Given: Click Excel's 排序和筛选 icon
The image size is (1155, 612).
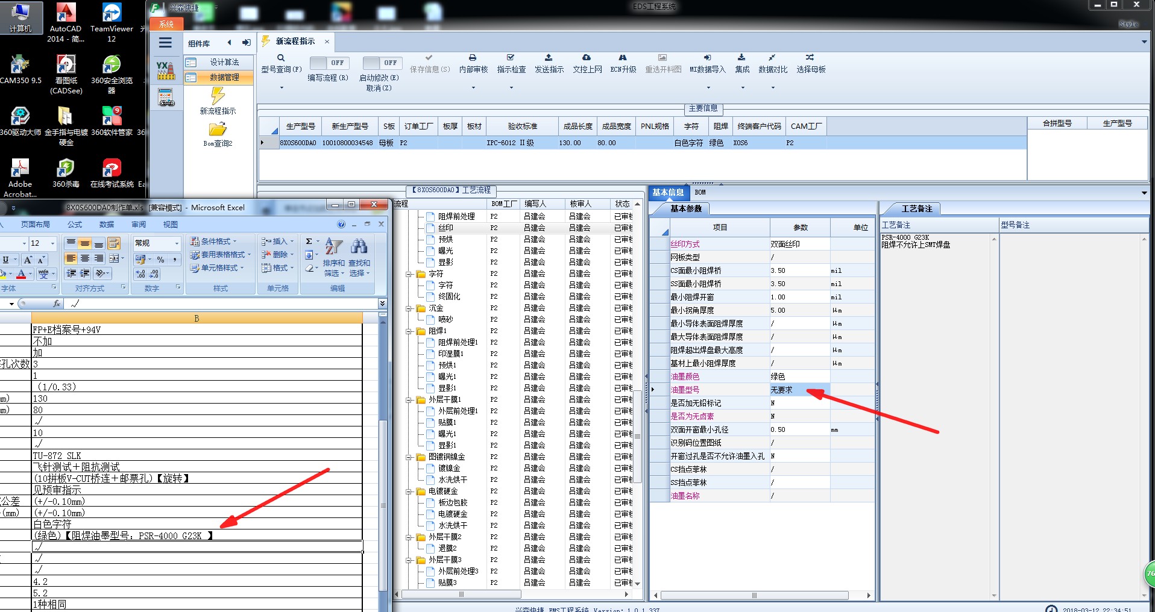Looking at the screenshot, I should pos(333,246).
